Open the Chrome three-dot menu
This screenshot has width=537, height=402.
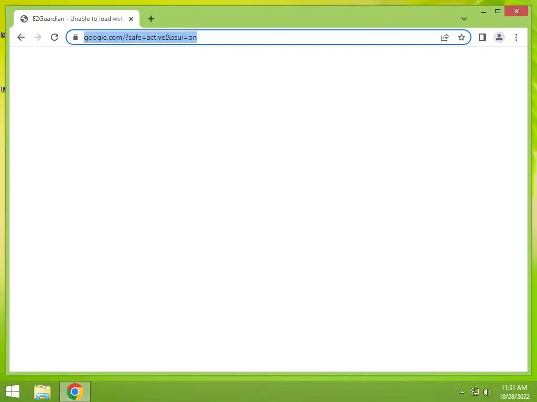516,37
